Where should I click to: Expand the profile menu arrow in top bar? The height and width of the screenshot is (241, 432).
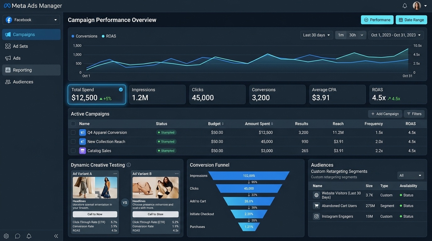[x=425, y=6]
